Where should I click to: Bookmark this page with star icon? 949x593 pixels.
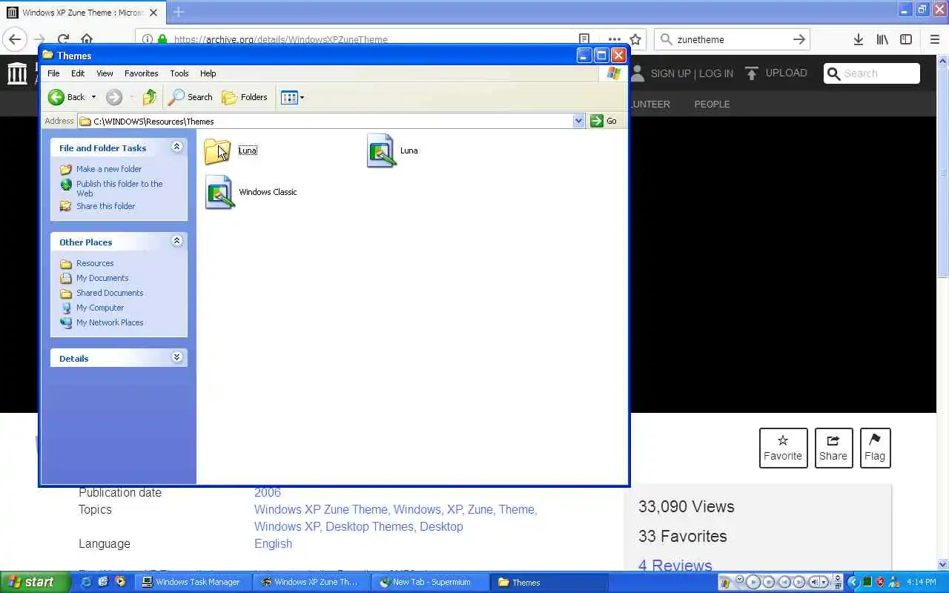point(635,39)
